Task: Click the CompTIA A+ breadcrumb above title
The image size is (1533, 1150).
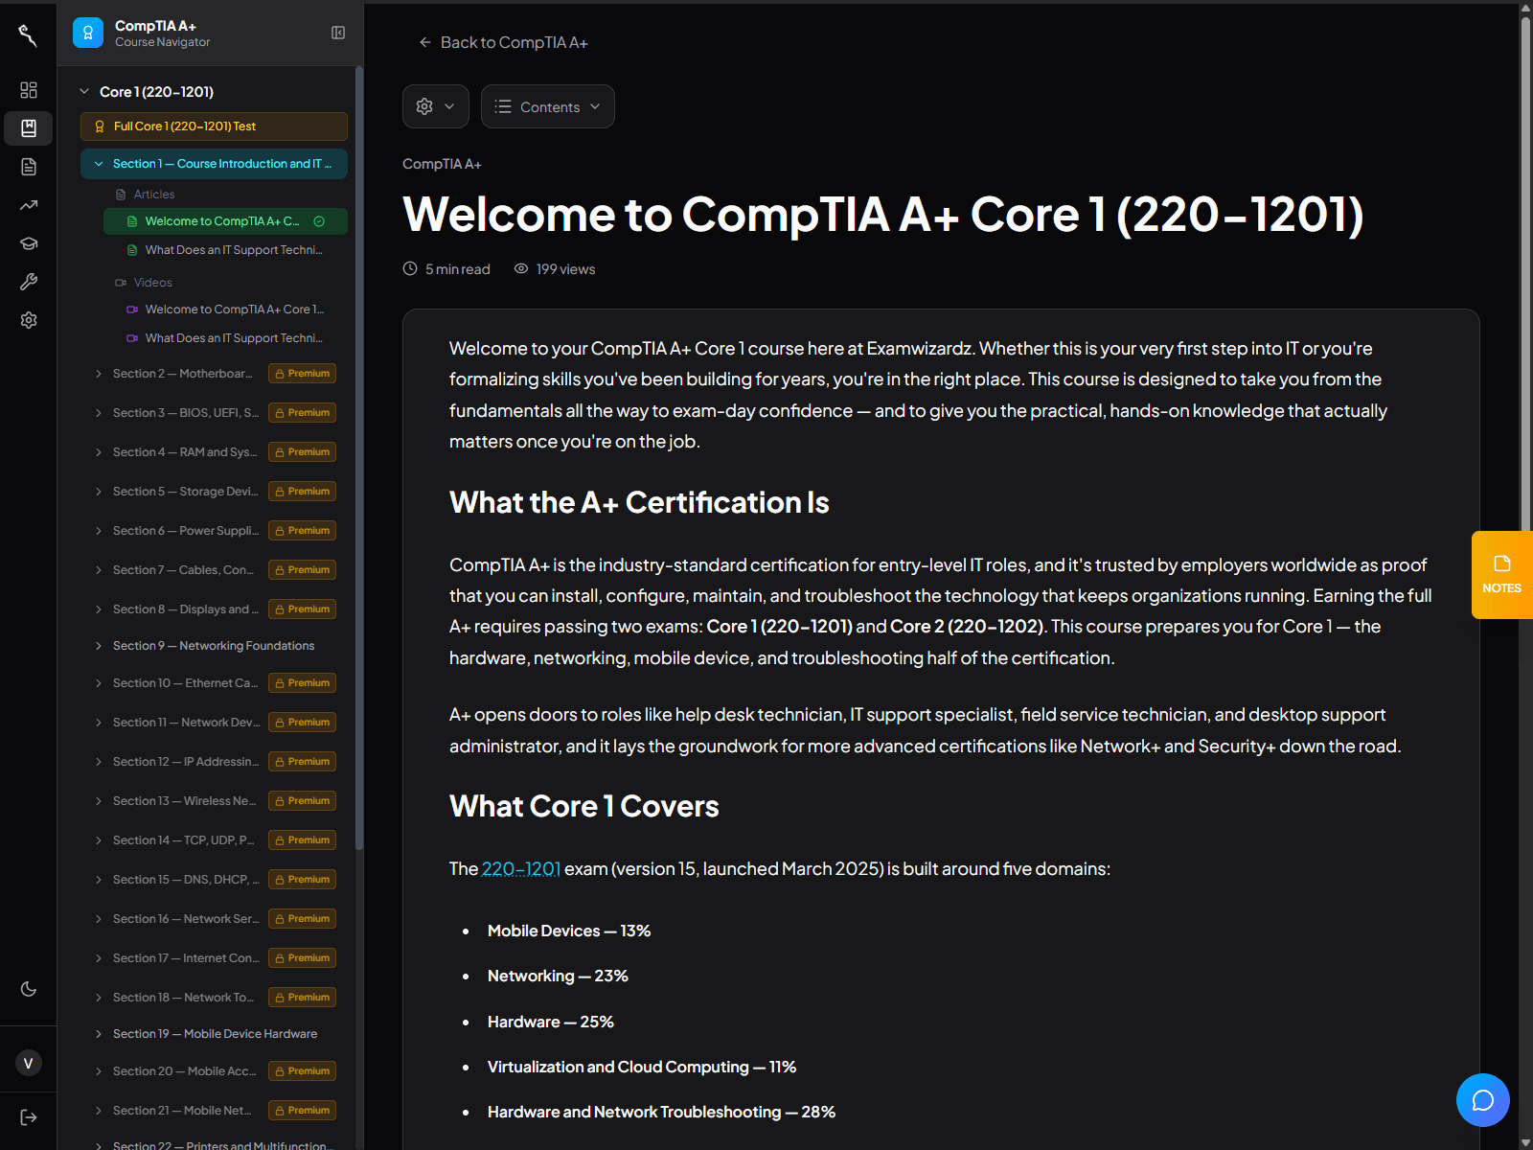Action: point(442,164)
